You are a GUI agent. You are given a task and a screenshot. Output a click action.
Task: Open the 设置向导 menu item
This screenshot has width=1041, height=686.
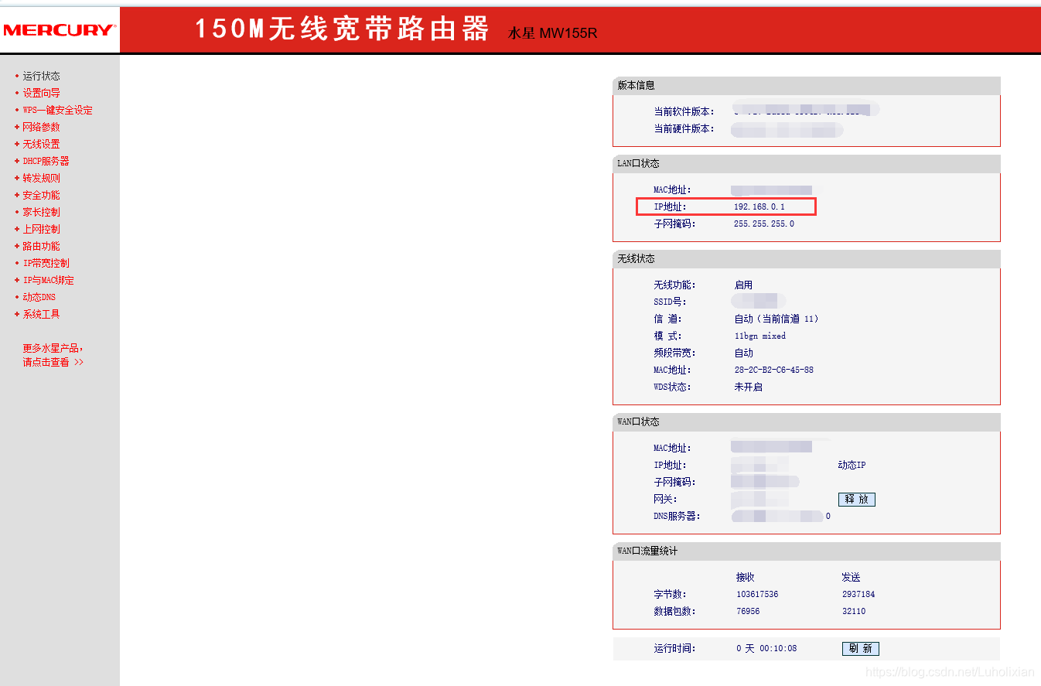pos(41,93)
